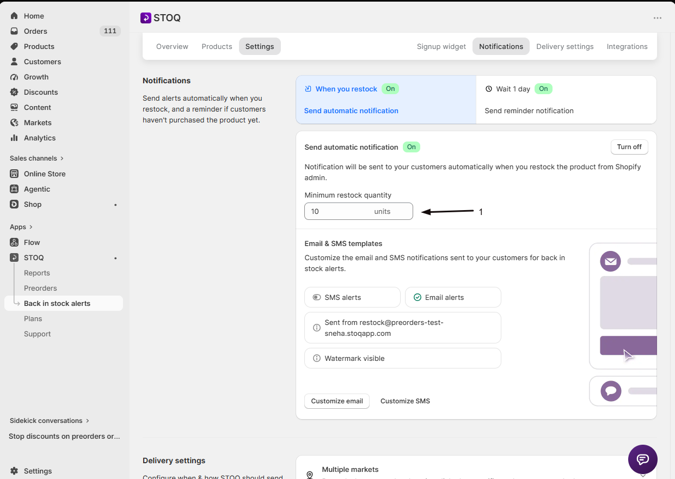Click the Analytics bar chart icon

(14, 138)
